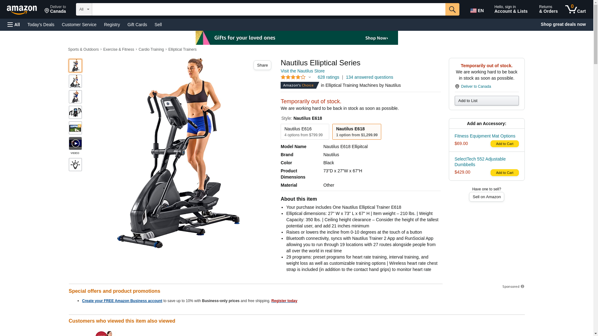The width and height of the screenshot is (598, 336).
Task: Click the Sponsored info icon
Action: 522,287
